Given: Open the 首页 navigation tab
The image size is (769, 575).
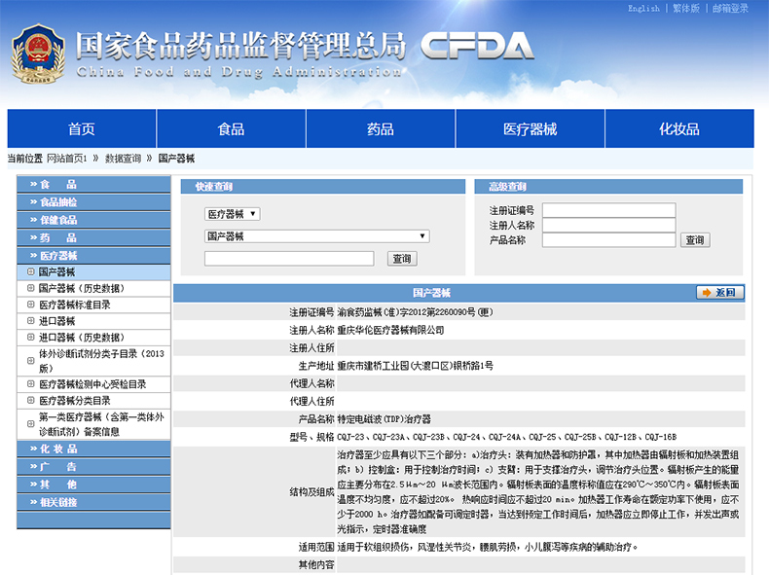Looking at the screenshot, I should click(x=82, y=129).
